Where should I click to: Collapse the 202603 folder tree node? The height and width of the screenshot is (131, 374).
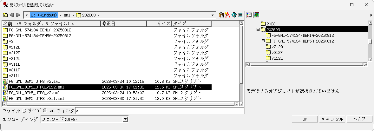pyautogui.click(x=258, y=29)
